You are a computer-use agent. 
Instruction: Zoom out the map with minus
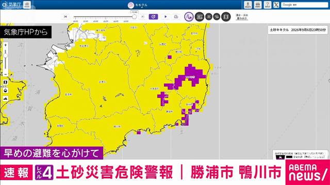(x=6, y=74)
